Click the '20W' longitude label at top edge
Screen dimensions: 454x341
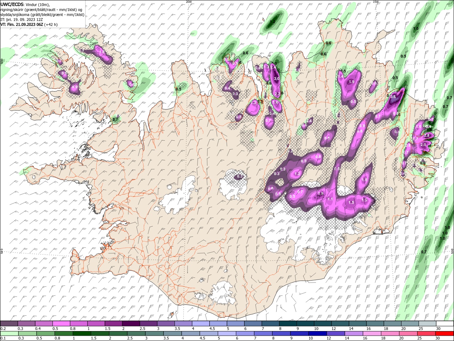[x=189, y=2]
